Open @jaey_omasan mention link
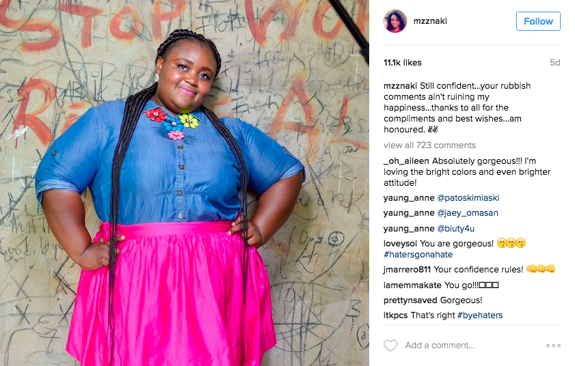 tap(468, 213)
